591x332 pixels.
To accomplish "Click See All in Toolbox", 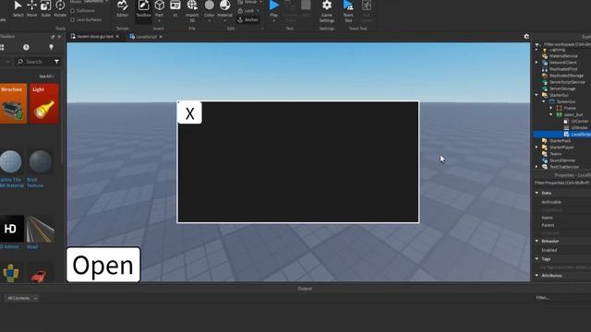I will 47,76.
